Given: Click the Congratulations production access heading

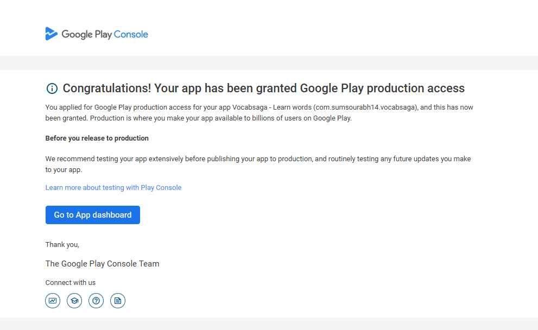Looking at the screenshot, I should pos(263,88).
